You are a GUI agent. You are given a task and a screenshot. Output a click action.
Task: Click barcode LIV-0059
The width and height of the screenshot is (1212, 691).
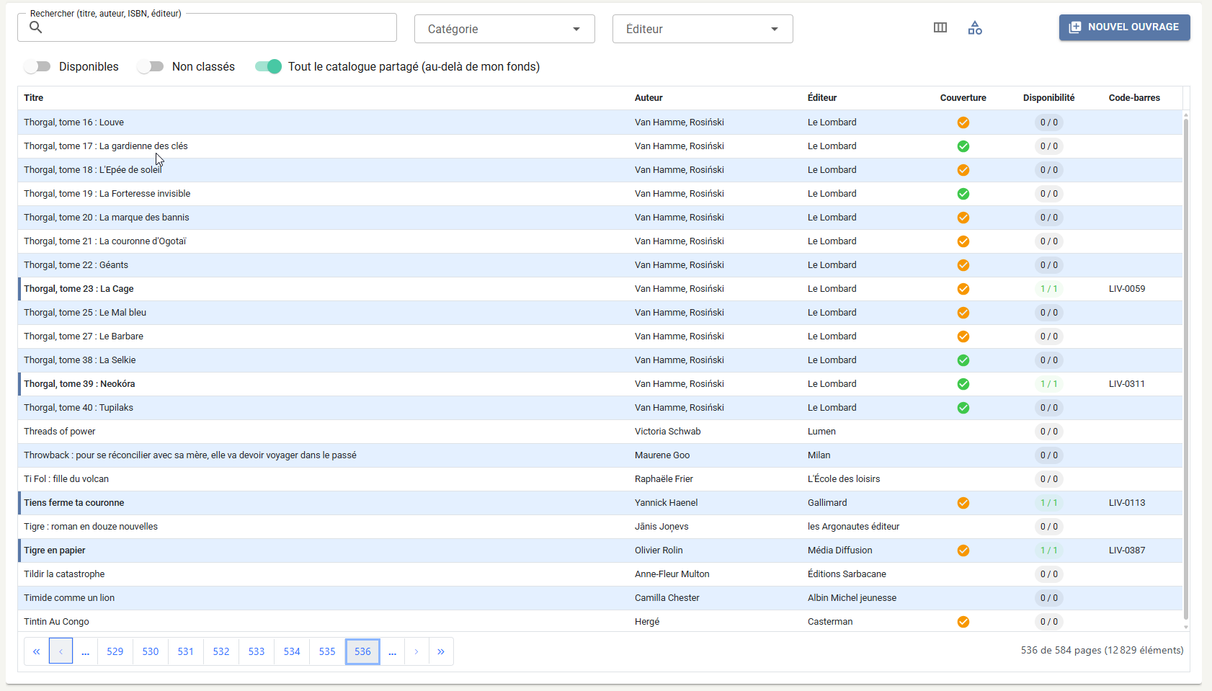(x=1127, y=289)
